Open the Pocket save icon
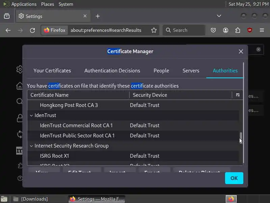The width and height of the screenshot is (270, 203). click(x=213, y=30)
